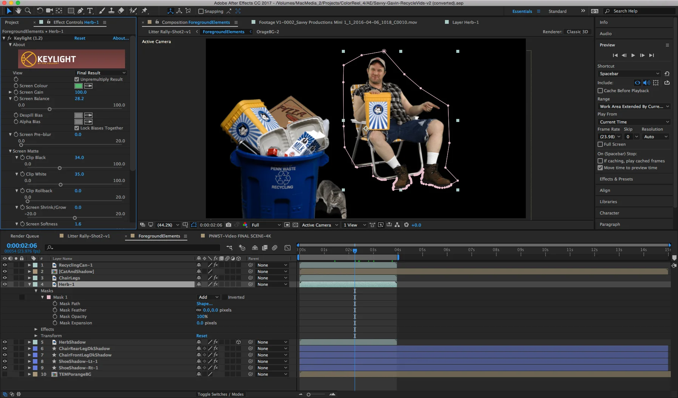Select the Puppet Pin tool
This screenshot has width=678, height=398.
pyautogui.click(x=145, y=11)
